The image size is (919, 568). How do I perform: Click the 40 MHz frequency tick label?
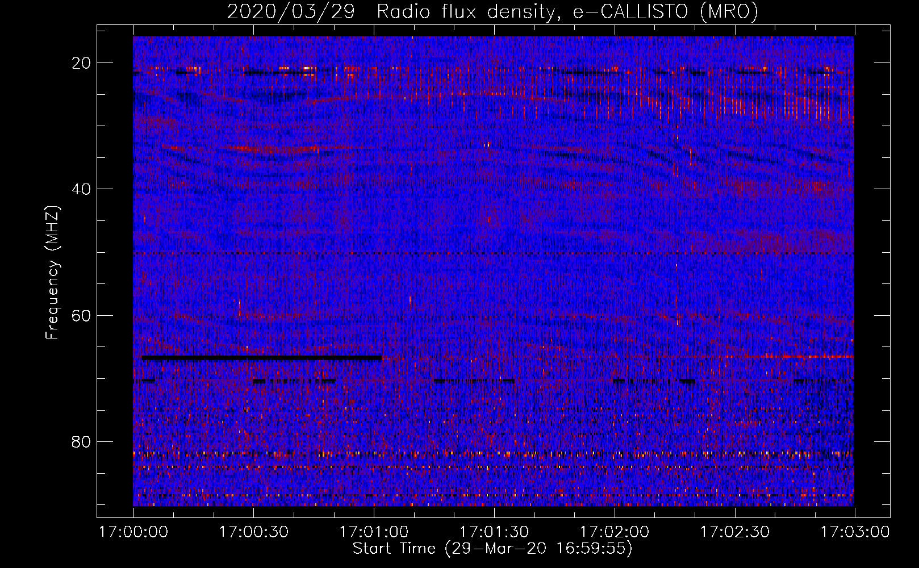[x=82, y=189]
